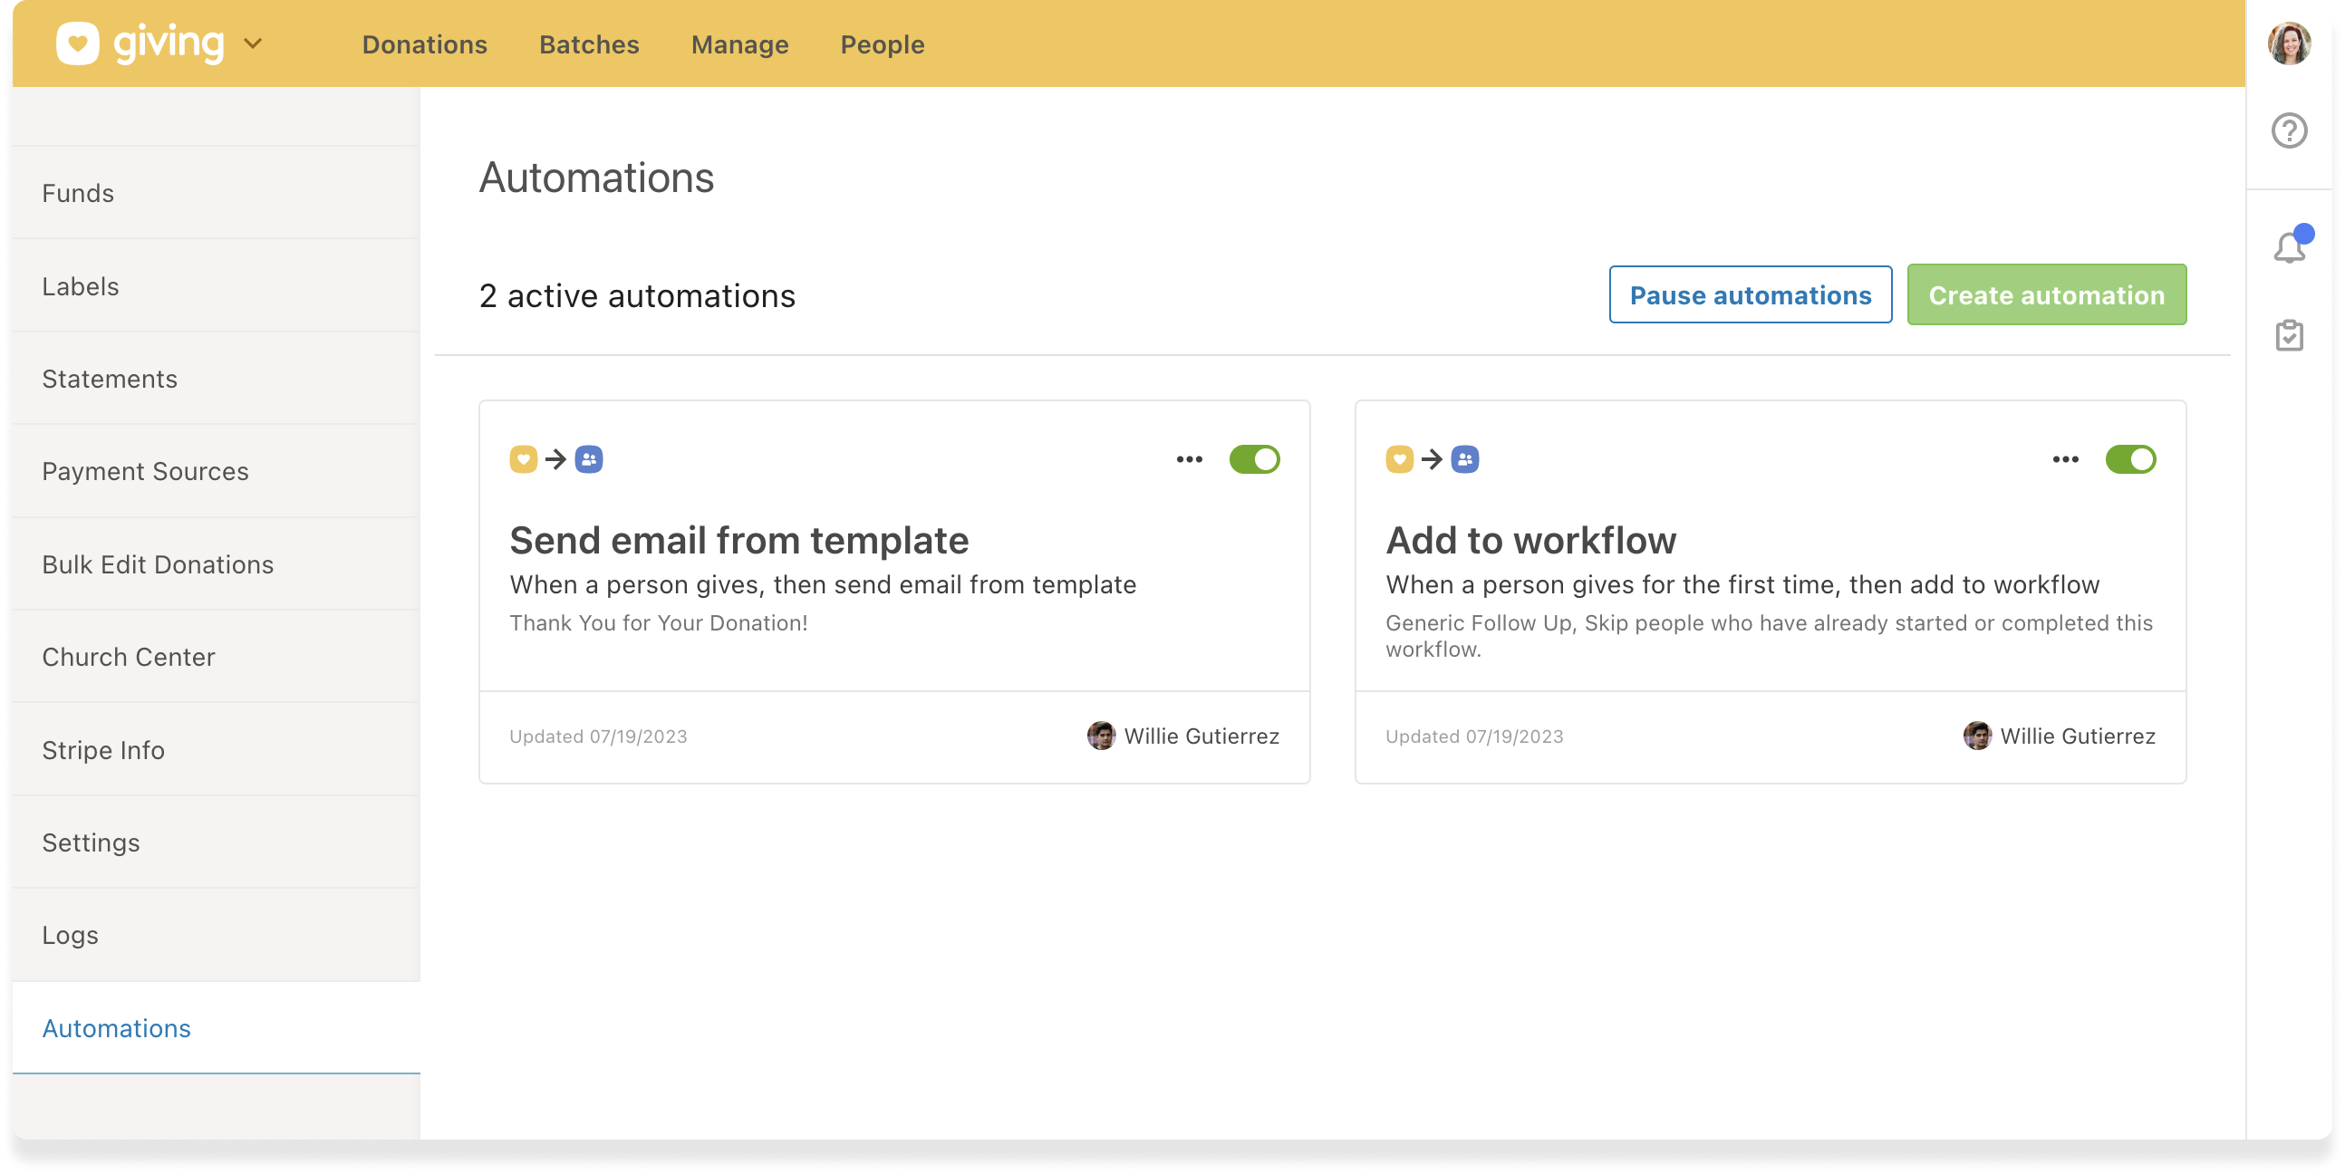Open the ellipsis menu on Add to workflow
Viewport: 2345px width, 1174px height.
point(2065,459)
